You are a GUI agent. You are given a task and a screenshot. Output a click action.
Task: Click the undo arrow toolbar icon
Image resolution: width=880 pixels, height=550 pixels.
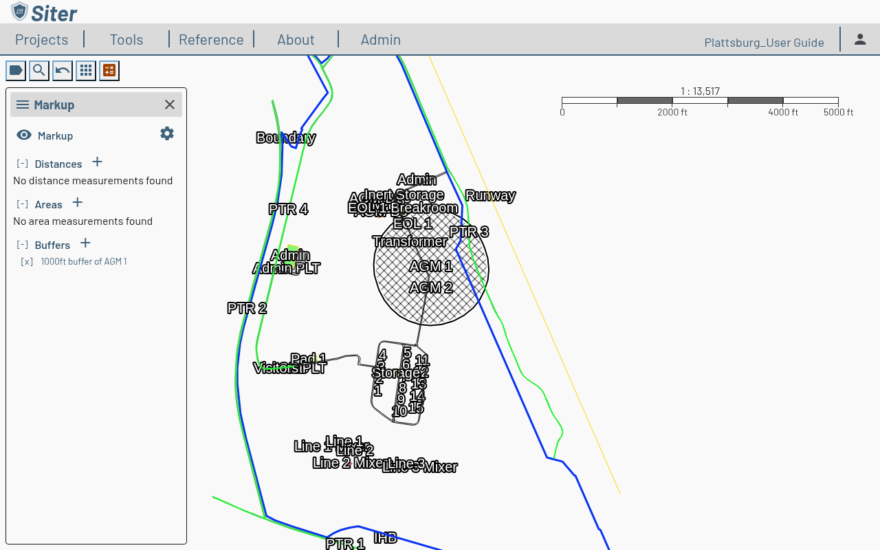(x=63, y=70)
